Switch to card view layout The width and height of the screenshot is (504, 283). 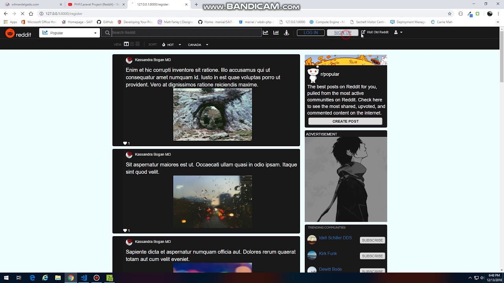[126, 44]
